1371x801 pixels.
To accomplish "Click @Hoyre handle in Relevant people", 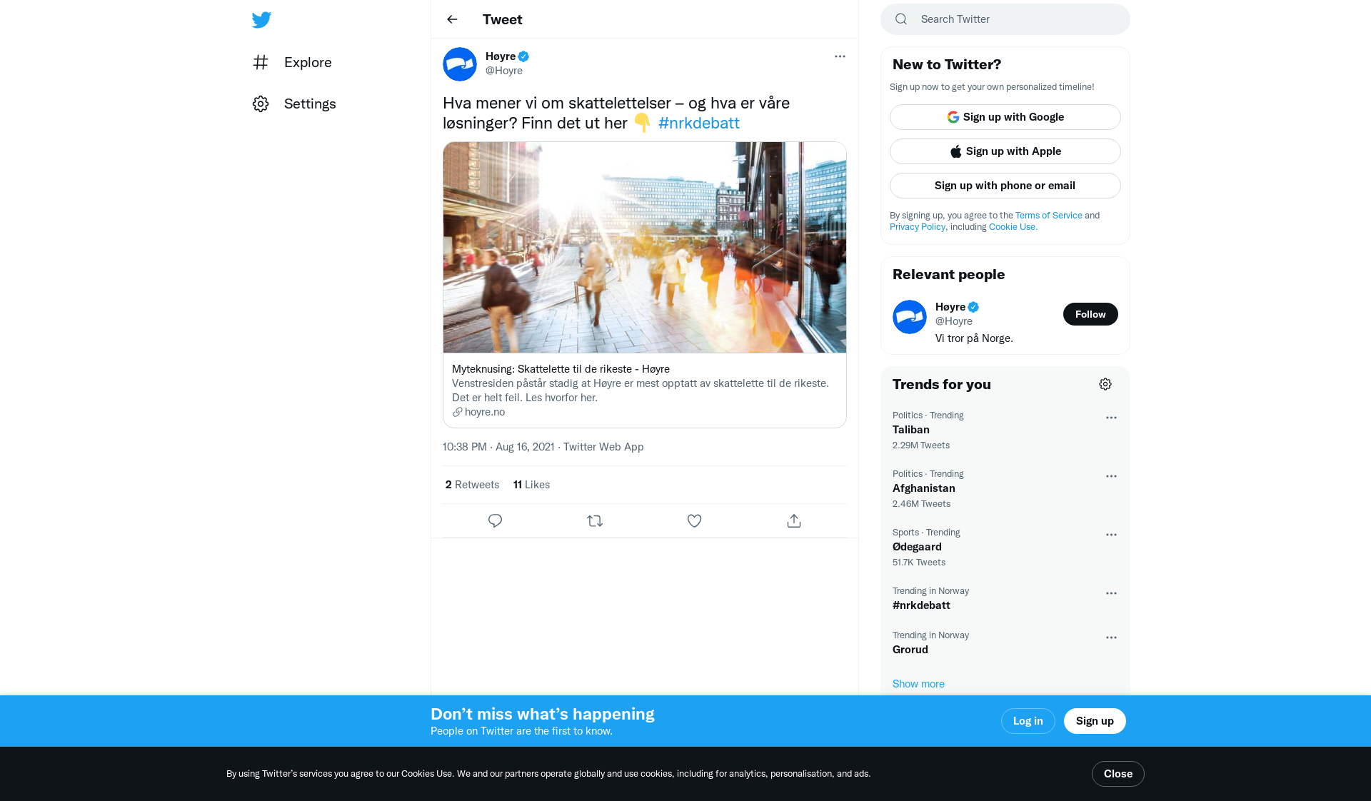I will [x=953, y=321].
